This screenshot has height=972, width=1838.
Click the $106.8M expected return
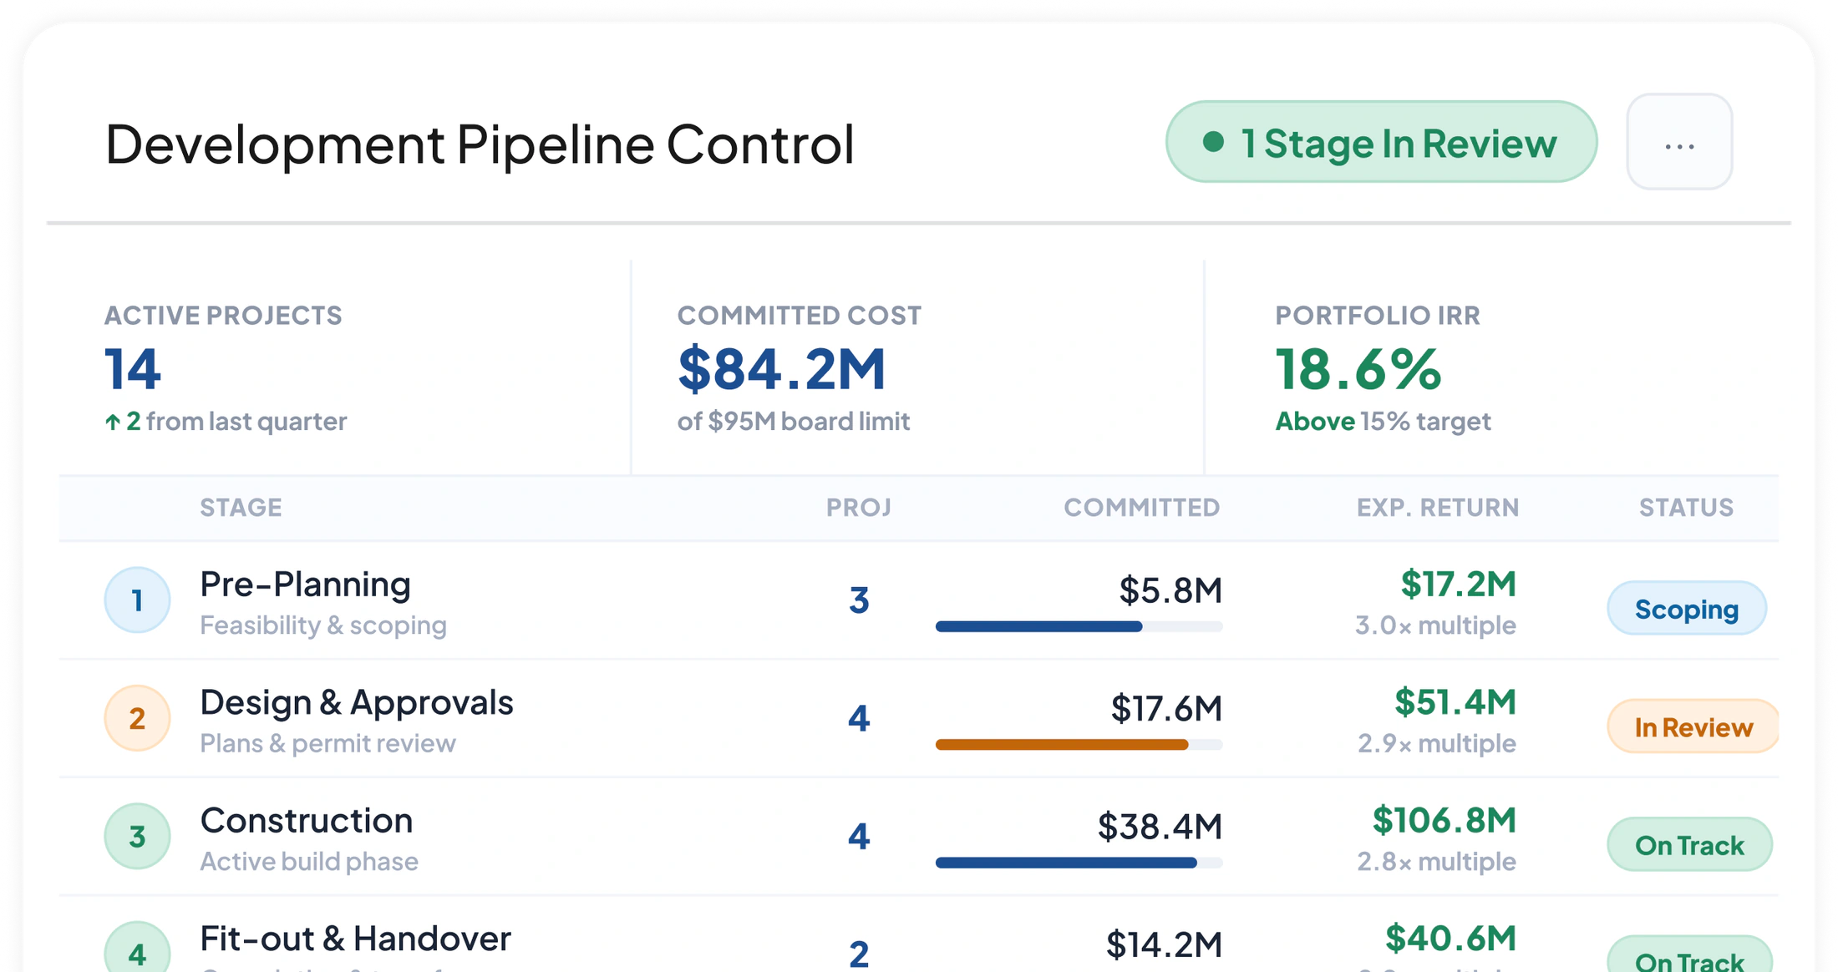coord(1444,820)
